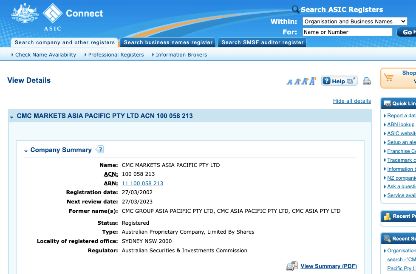Switch to Search company and other registers tab
Image resolution: width=416 pixels, height=274 pixels.
pos(65,42)
